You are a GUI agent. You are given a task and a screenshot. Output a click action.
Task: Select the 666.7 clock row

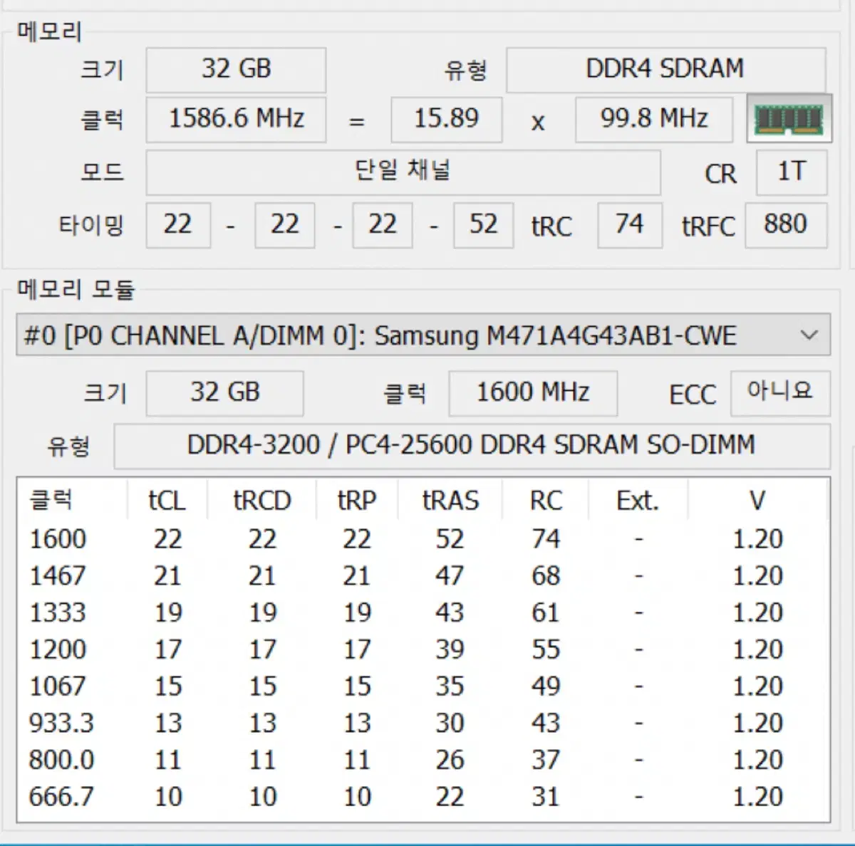tap(423, 797)
